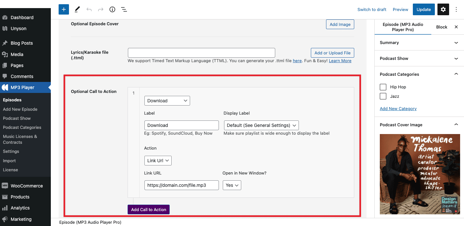Check the Jazz podcast category
Viewport: 464px width, 226px height.
(x=383, y=96)
